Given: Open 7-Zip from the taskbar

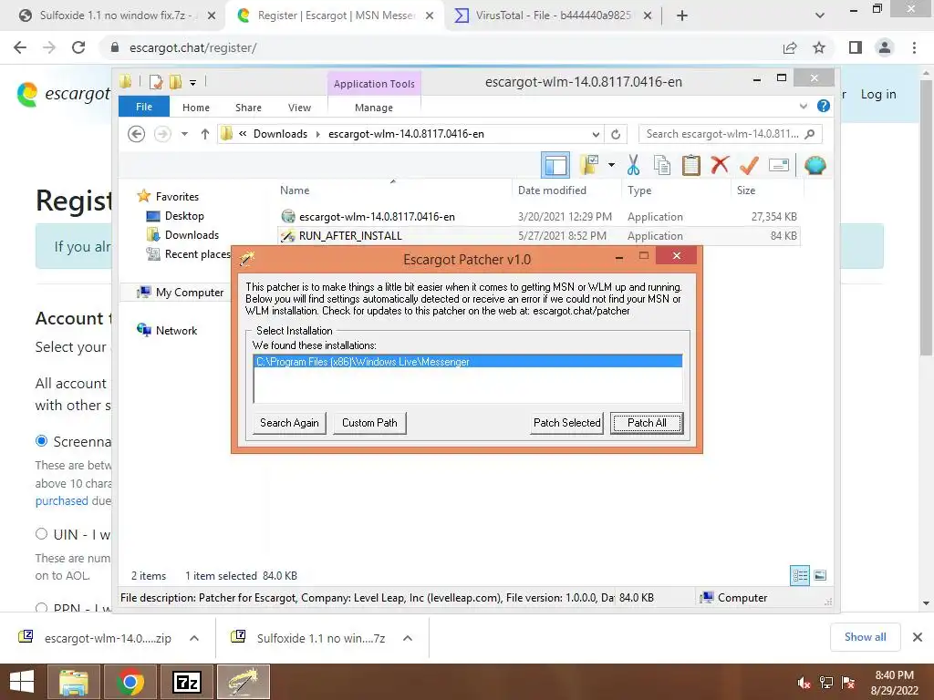Looking at the screenshot, I should coord(187,682).
